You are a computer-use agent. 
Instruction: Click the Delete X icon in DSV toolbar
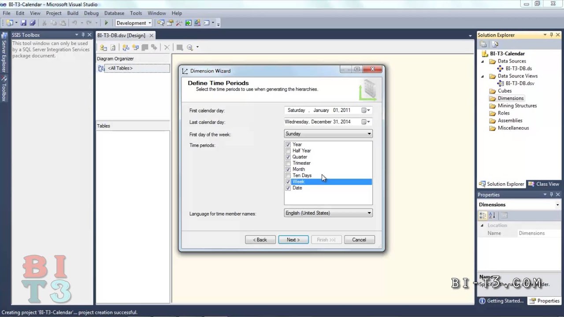click(x=167, y=48)
